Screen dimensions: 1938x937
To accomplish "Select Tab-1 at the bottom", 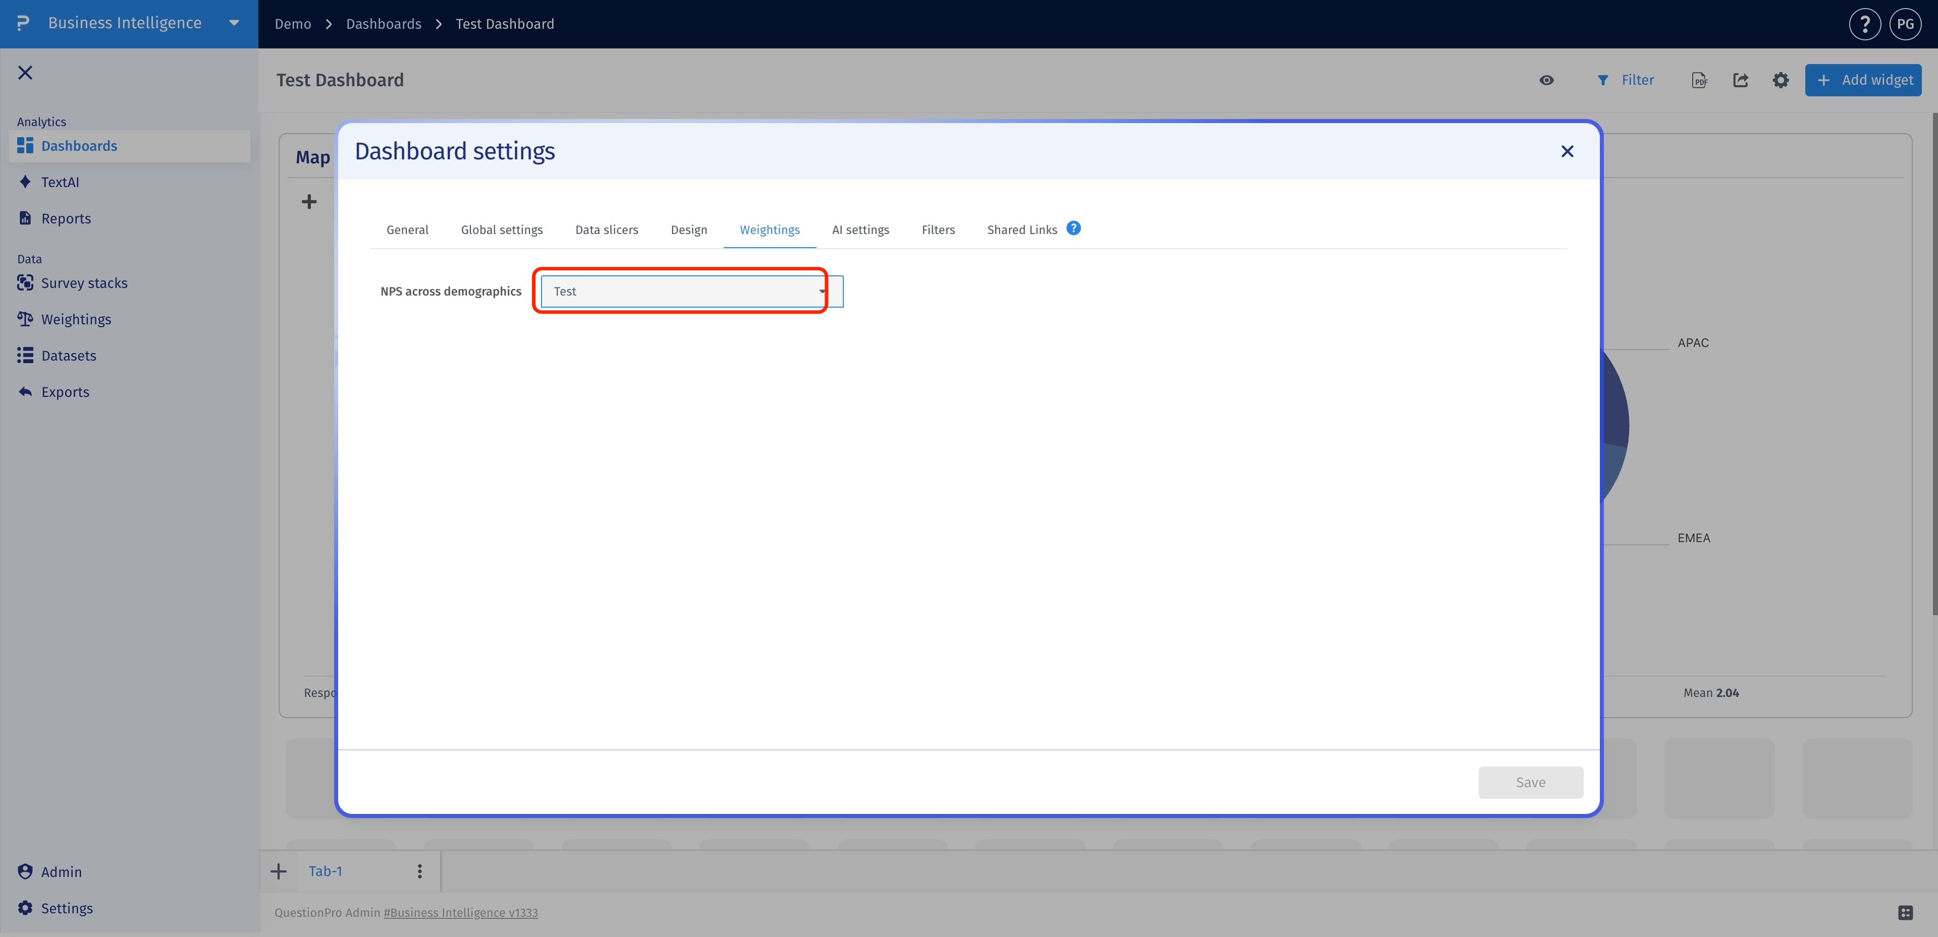I will click(x=325, y=871).
